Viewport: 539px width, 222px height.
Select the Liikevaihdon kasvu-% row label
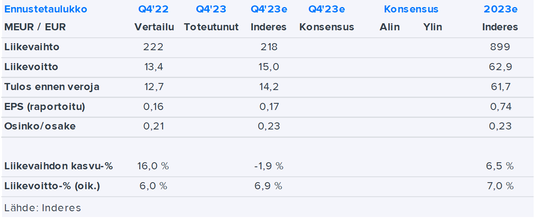pyautogui.click(x=59, y=166)
